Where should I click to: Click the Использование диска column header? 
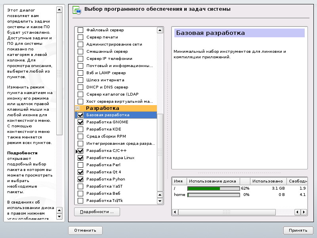click(x=213, y=181)
